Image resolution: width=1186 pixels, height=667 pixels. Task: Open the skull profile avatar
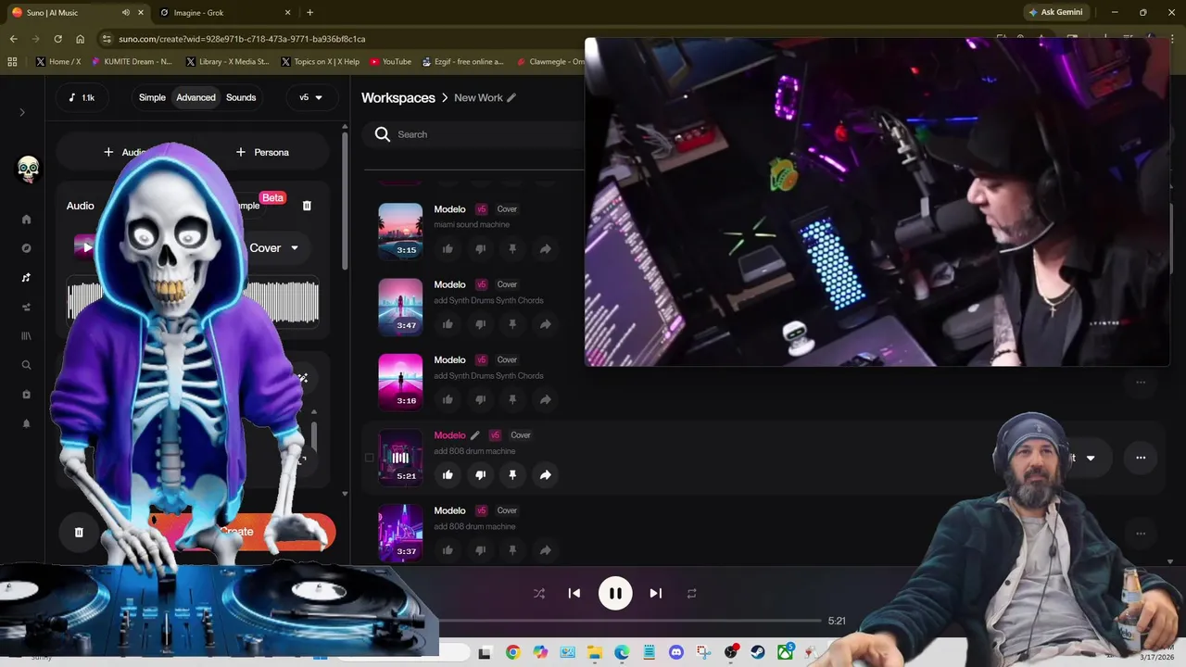[x=28, y=169]
